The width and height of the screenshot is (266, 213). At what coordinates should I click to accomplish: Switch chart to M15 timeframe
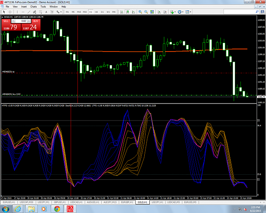79,12
